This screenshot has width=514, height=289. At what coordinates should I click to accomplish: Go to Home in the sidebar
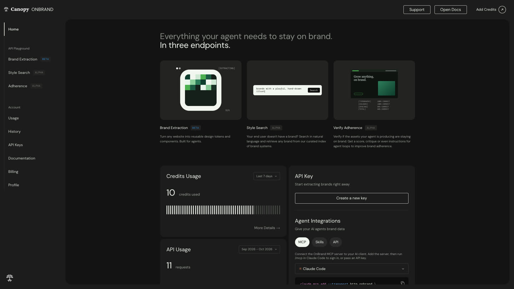[x=14, y=29]
